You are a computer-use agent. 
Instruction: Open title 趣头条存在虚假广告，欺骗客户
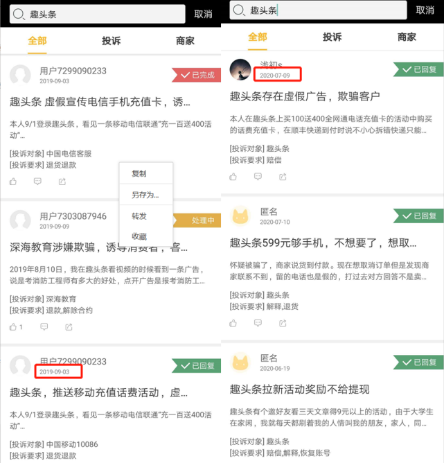click(x=305, y=96)
